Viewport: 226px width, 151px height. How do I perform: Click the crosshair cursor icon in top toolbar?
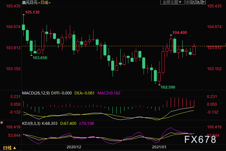point(188,2)
